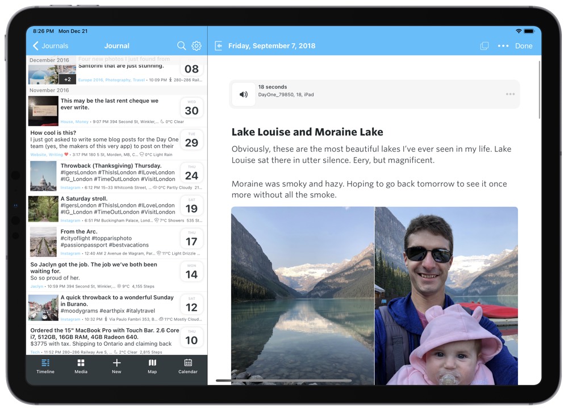This screenshot has height=411, width=568.
Task: Open the multiple windows icon in entry header
Action: (485, 46)
